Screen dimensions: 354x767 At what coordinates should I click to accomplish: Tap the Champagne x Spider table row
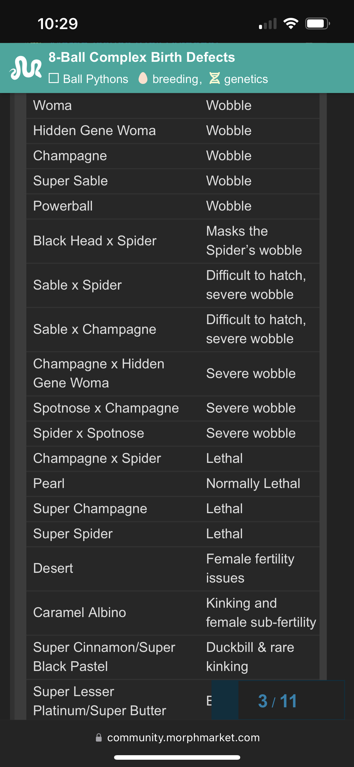tap(173, 458)
